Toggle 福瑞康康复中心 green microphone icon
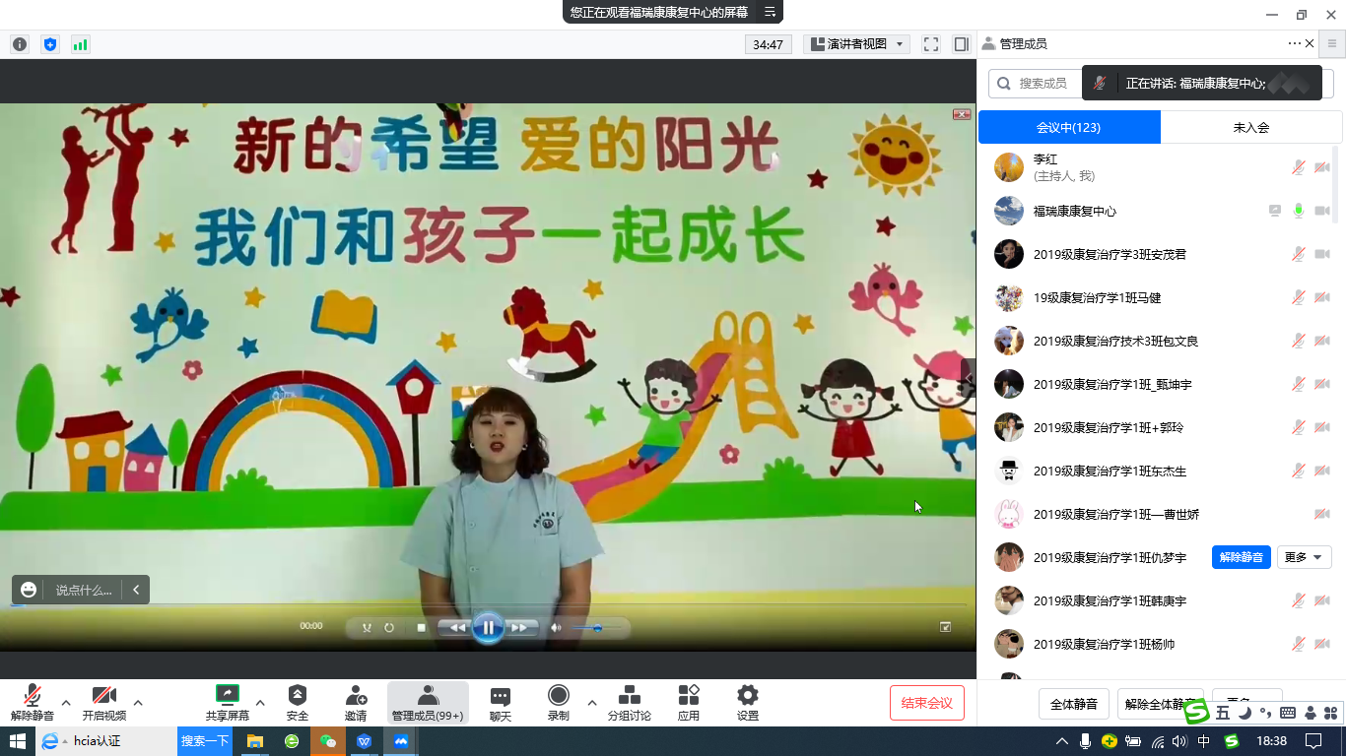1346x756 pixels. [1299, 211]
